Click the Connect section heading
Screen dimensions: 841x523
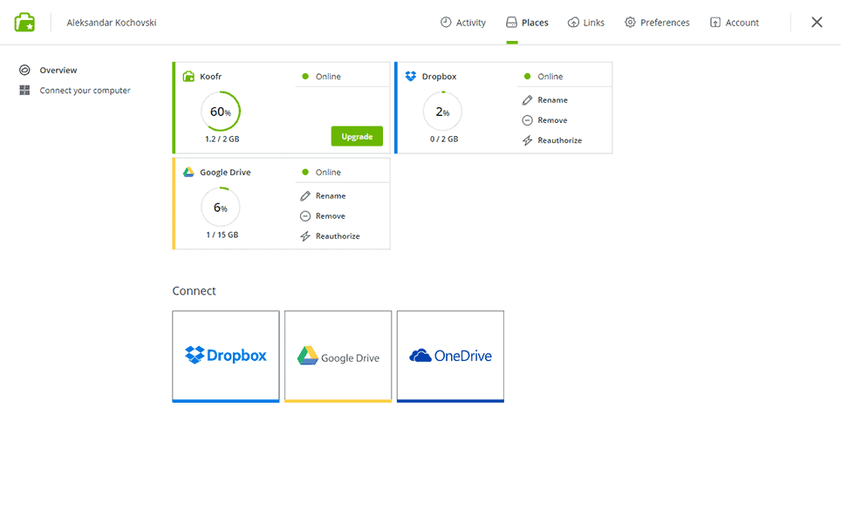[194, 291]
